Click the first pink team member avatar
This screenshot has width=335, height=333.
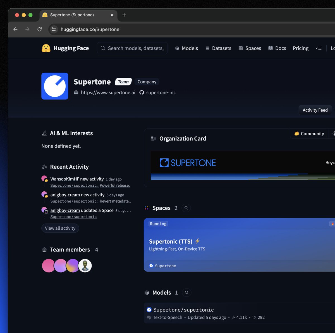(48, 266)
